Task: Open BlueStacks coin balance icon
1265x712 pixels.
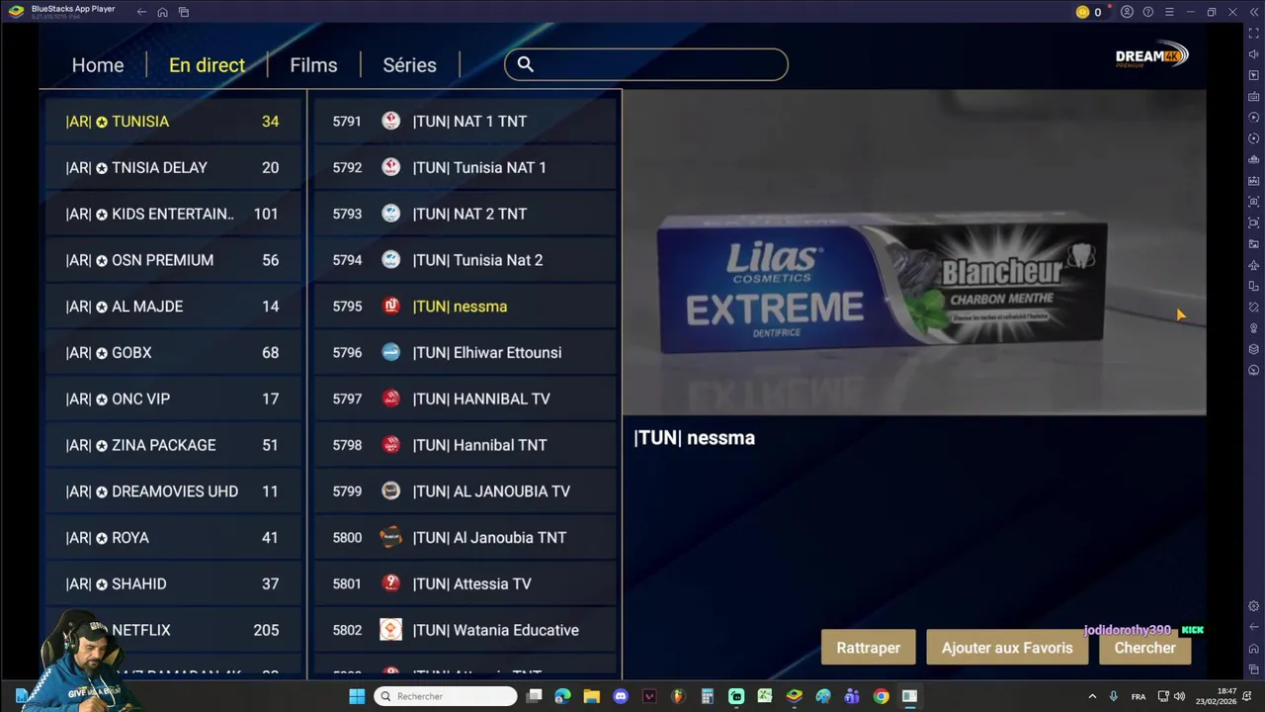Action: pyautogui.click(x=1082, y=12)
